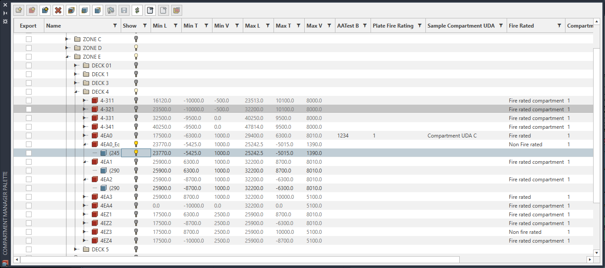
Task: Click the red X delete icon
Action: tap(58, 10)
